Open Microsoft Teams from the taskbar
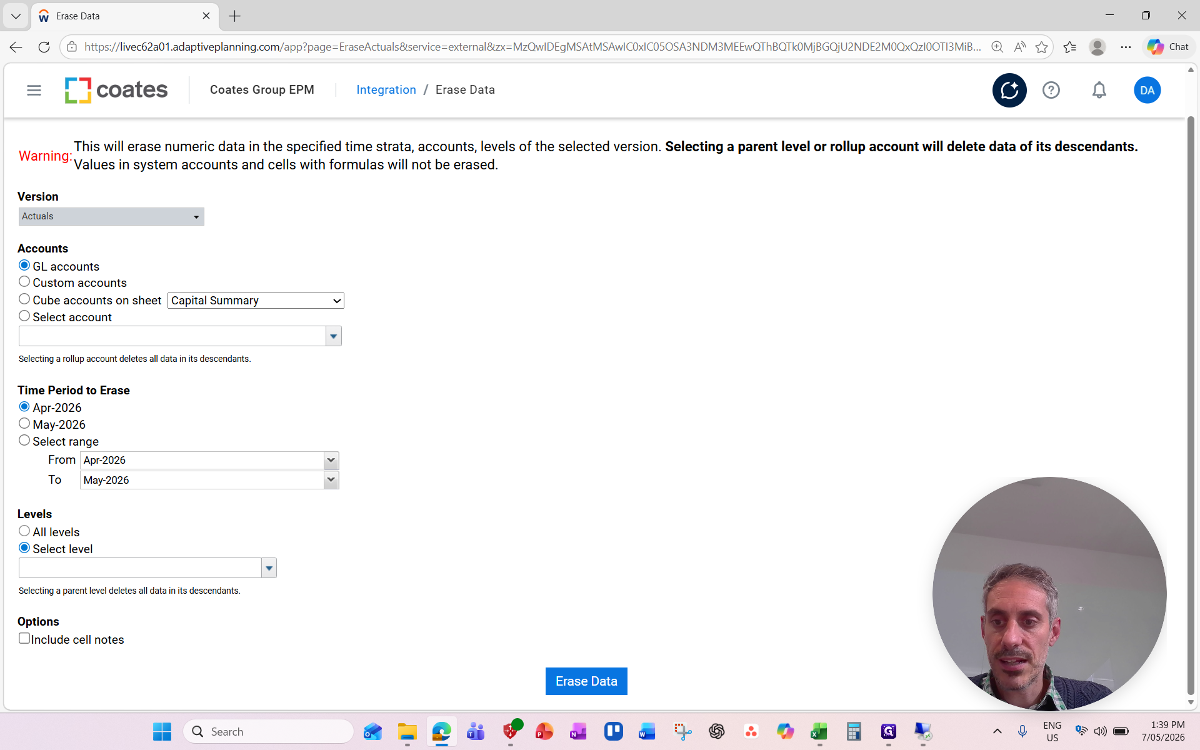 (x=476, y=731)
